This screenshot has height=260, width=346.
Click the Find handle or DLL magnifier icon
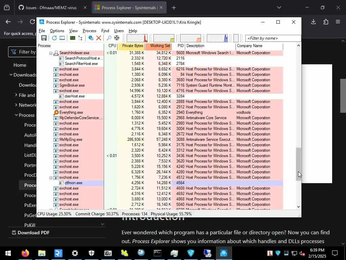tap(109, 38)
